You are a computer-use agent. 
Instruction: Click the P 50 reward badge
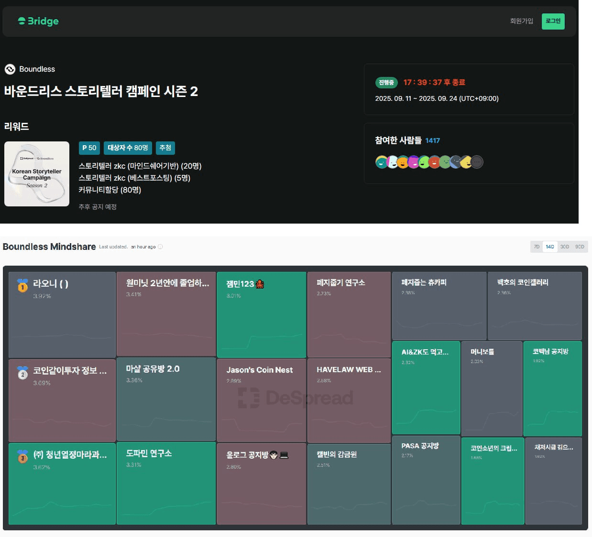[89, 148]
